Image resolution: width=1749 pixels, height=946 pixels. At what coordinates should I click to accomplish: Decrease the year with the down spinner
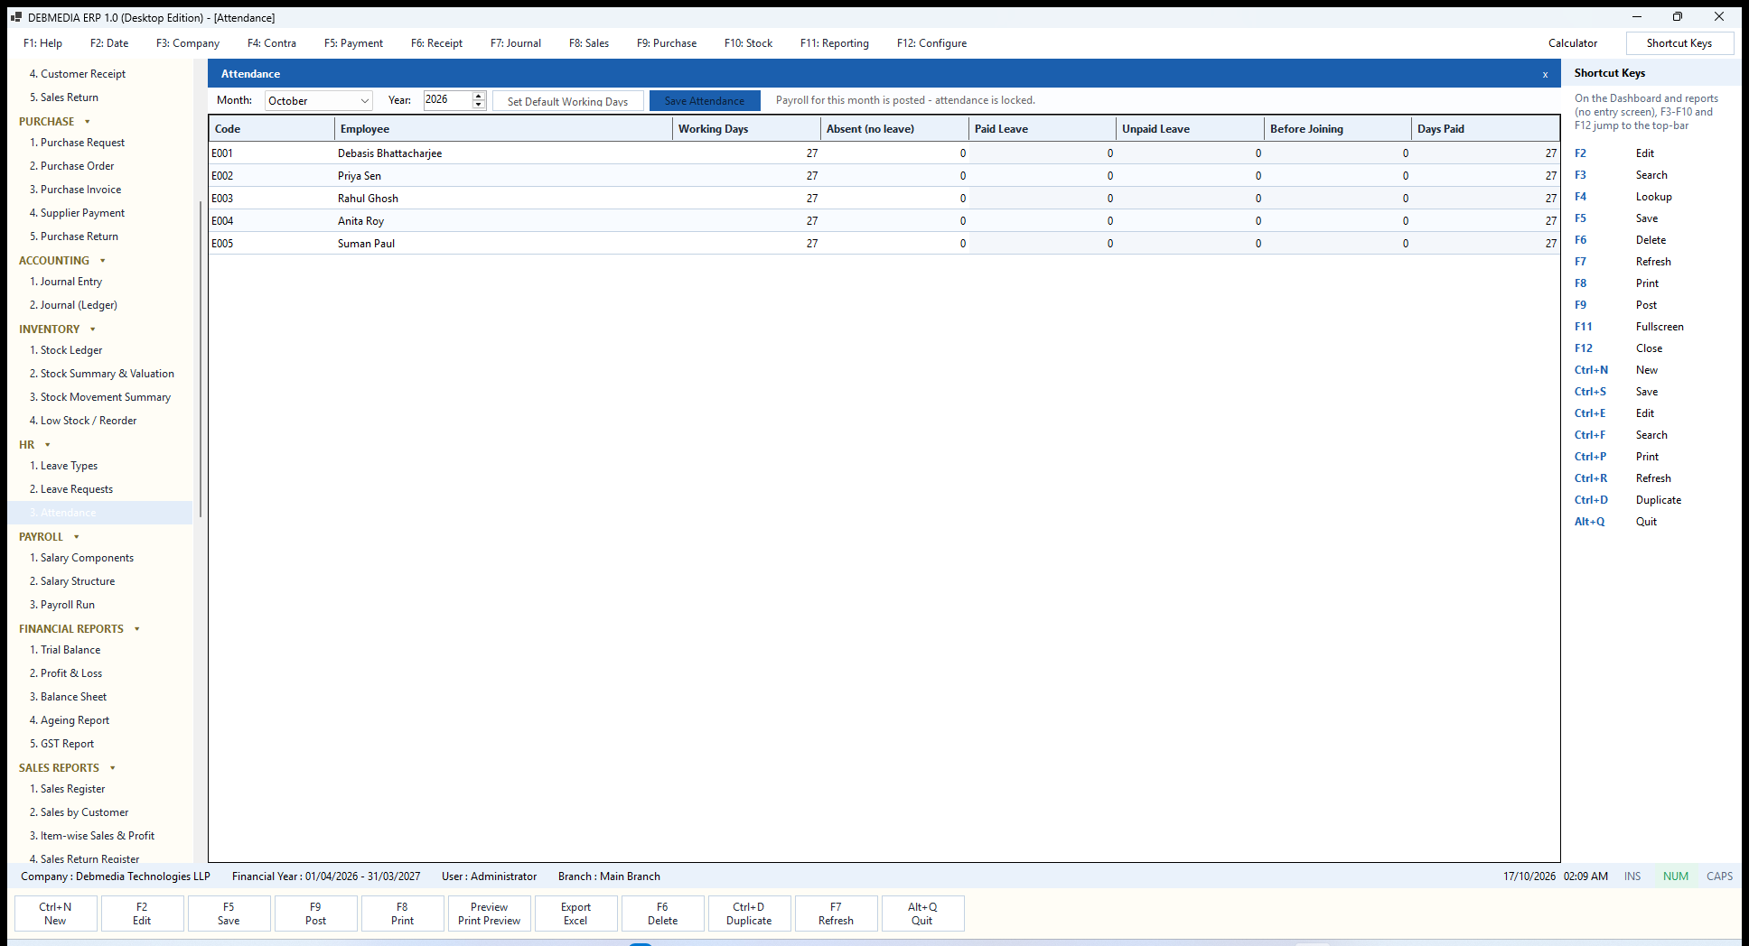(479, 105)
